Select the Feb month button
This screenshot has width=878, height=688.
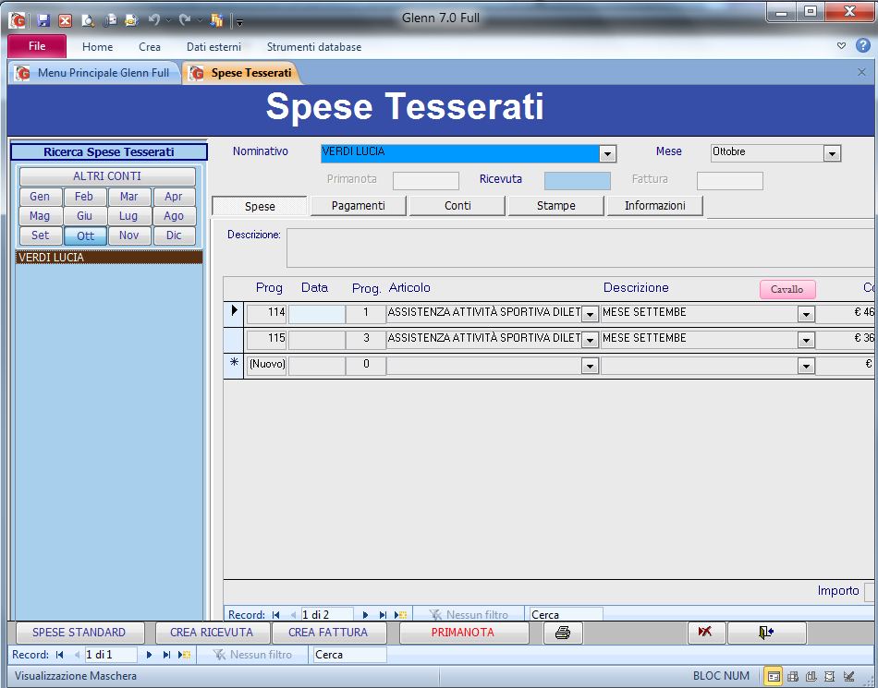coord(84,197)
